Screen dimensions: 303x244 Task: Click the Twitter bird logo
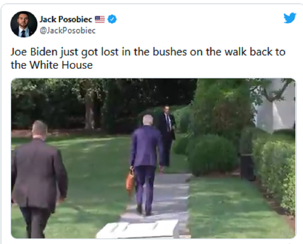tap(290, 18)
